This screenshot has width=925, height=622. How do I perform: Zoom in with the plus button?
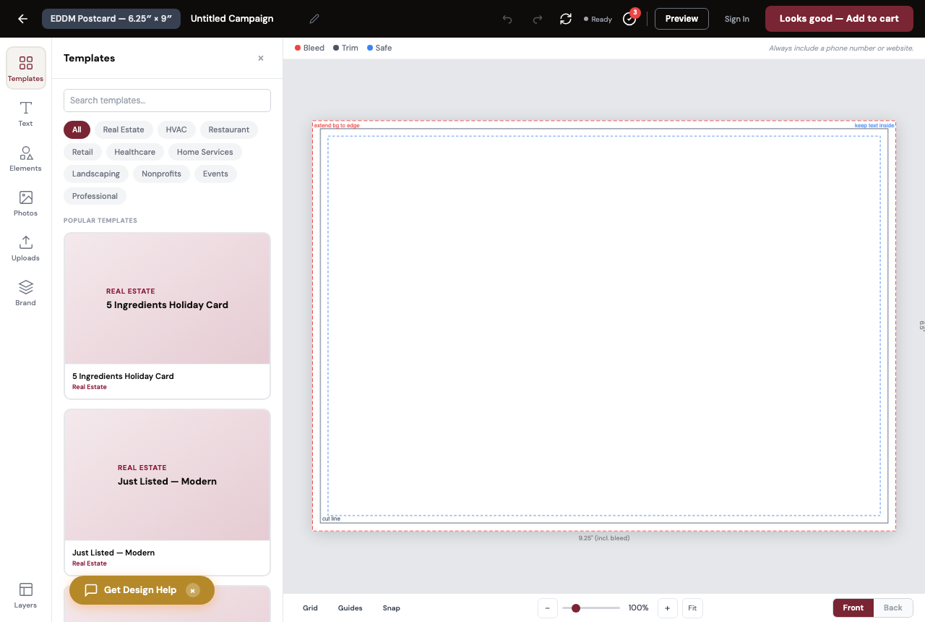(667, 608)
